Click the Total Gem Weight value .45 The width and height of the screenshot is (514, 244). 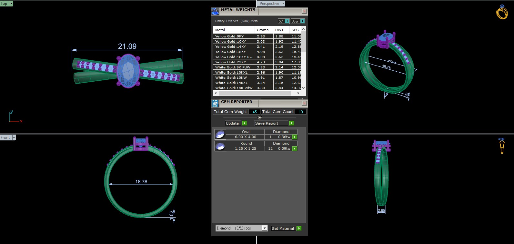point(254,112)
